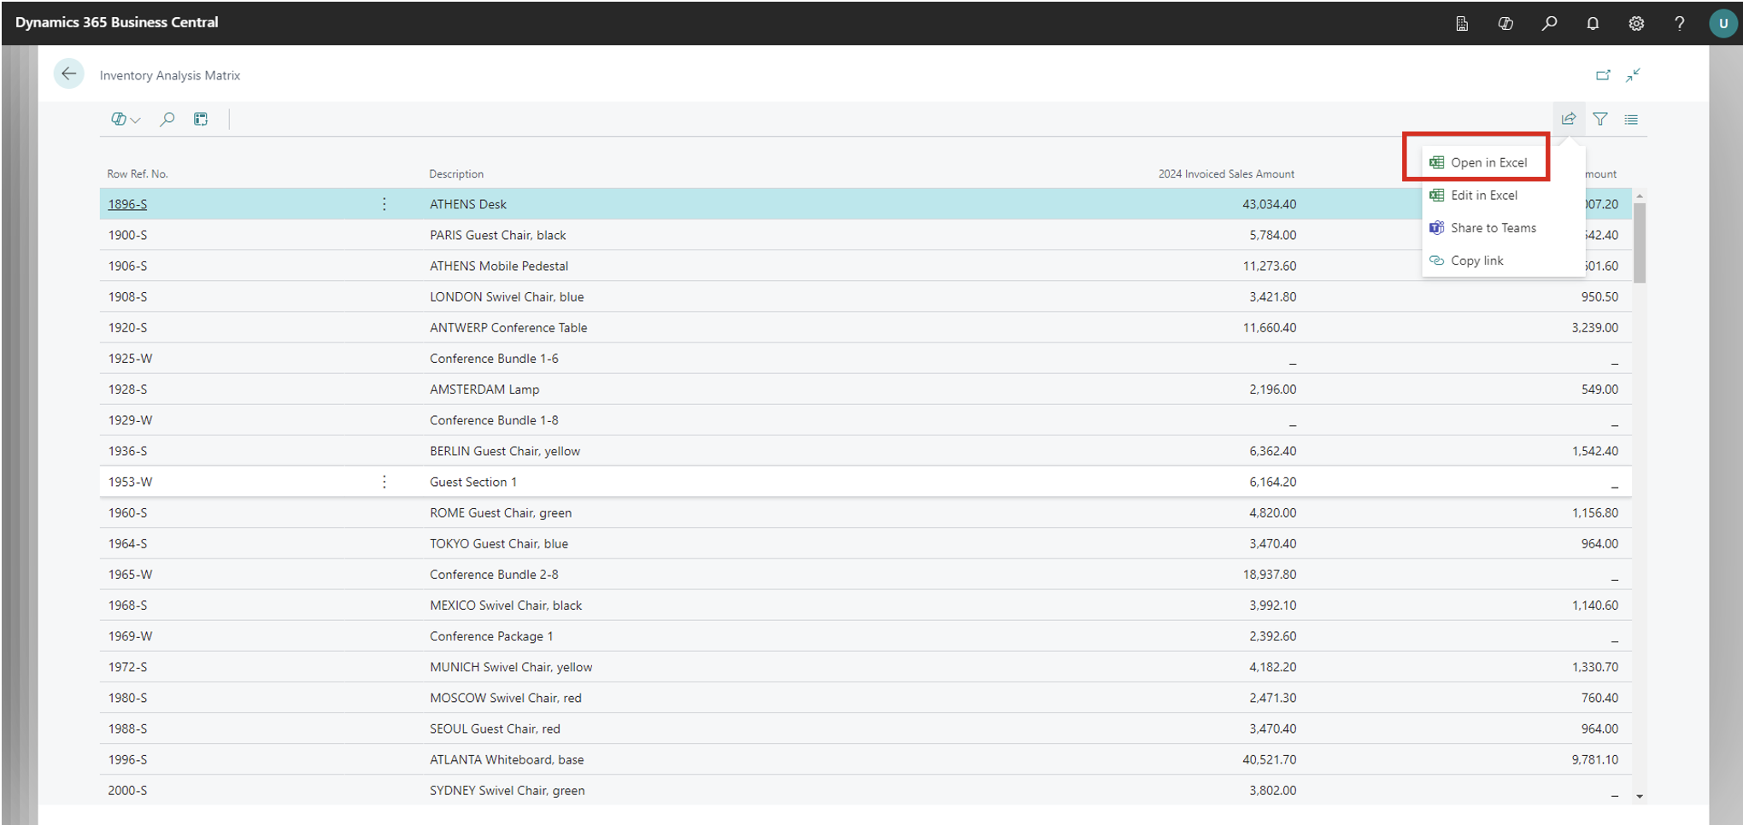This screenshot has width=1743, height=825.
Task: Collapse the page with the shrink arrows icon
Action: tap(1633, 75)
